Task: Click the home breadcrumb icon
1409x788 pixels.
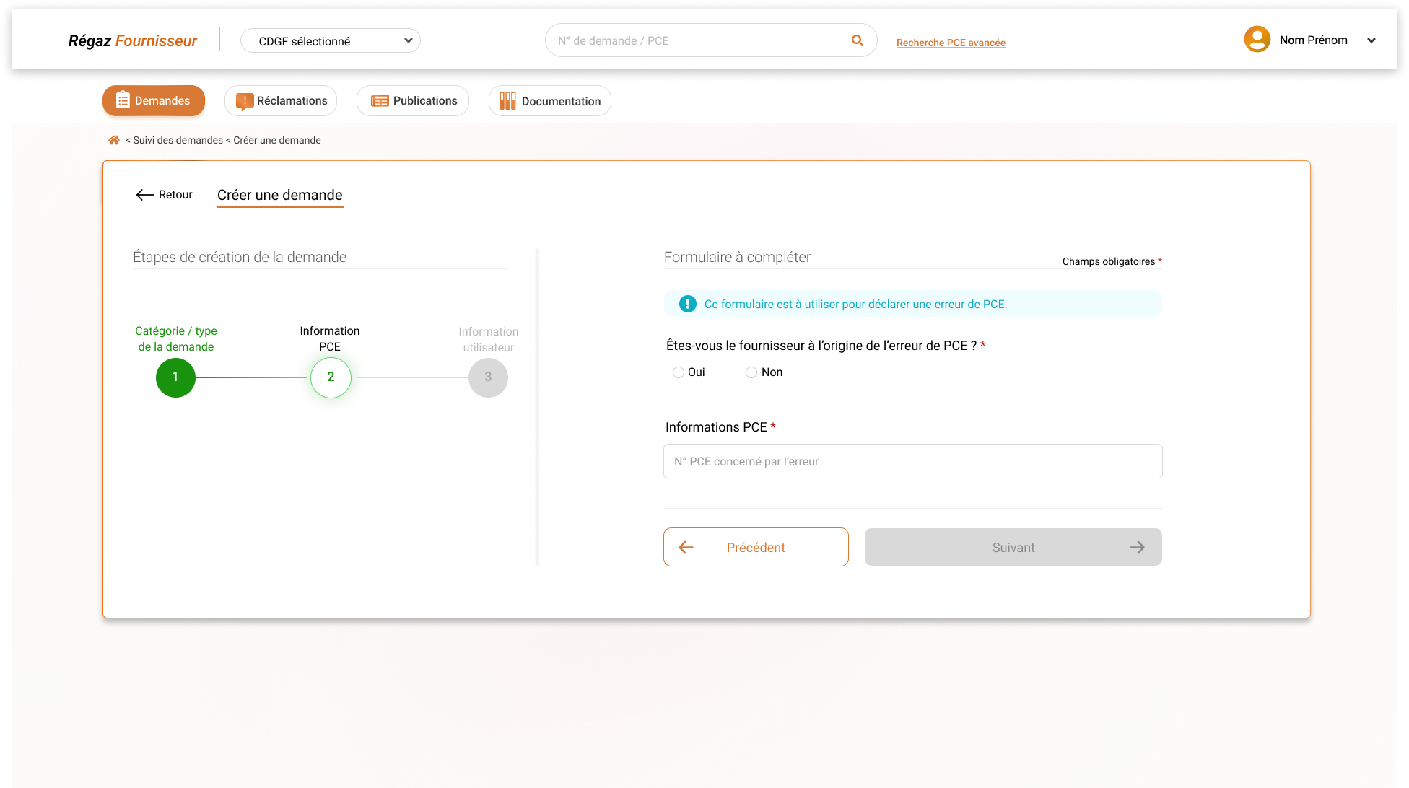Action: tap(114, 140)
